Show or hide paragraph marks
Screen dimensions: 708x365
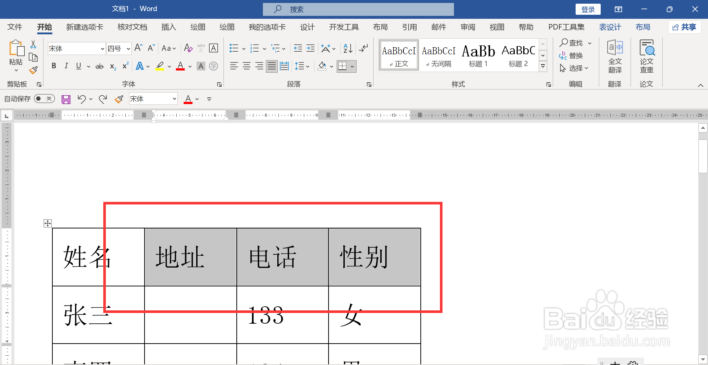364,48
